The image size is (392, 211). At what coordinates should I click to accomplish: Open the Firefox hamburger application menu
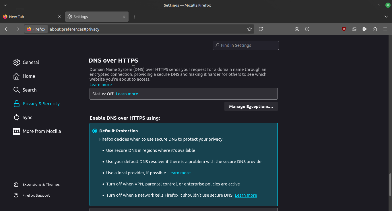[385, 29]
